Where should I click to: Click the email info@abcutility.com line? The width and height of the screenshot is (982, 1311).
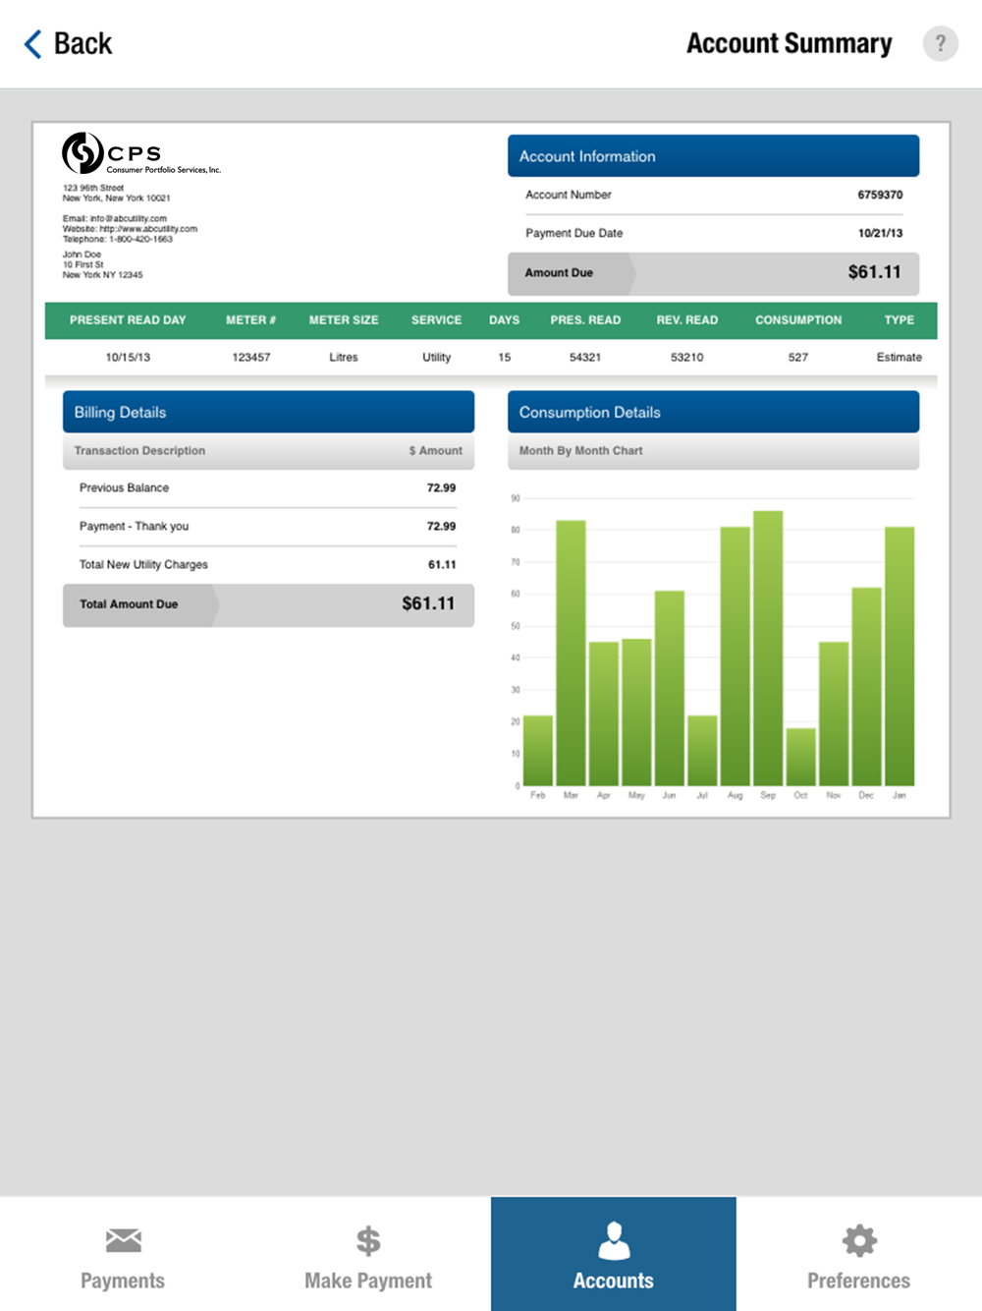coord(115,219)
